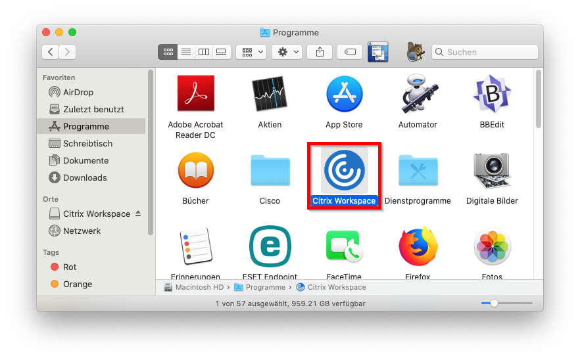Screen dimensions: 580x360
Task: Click the selection status bar text
Action: 291,304
